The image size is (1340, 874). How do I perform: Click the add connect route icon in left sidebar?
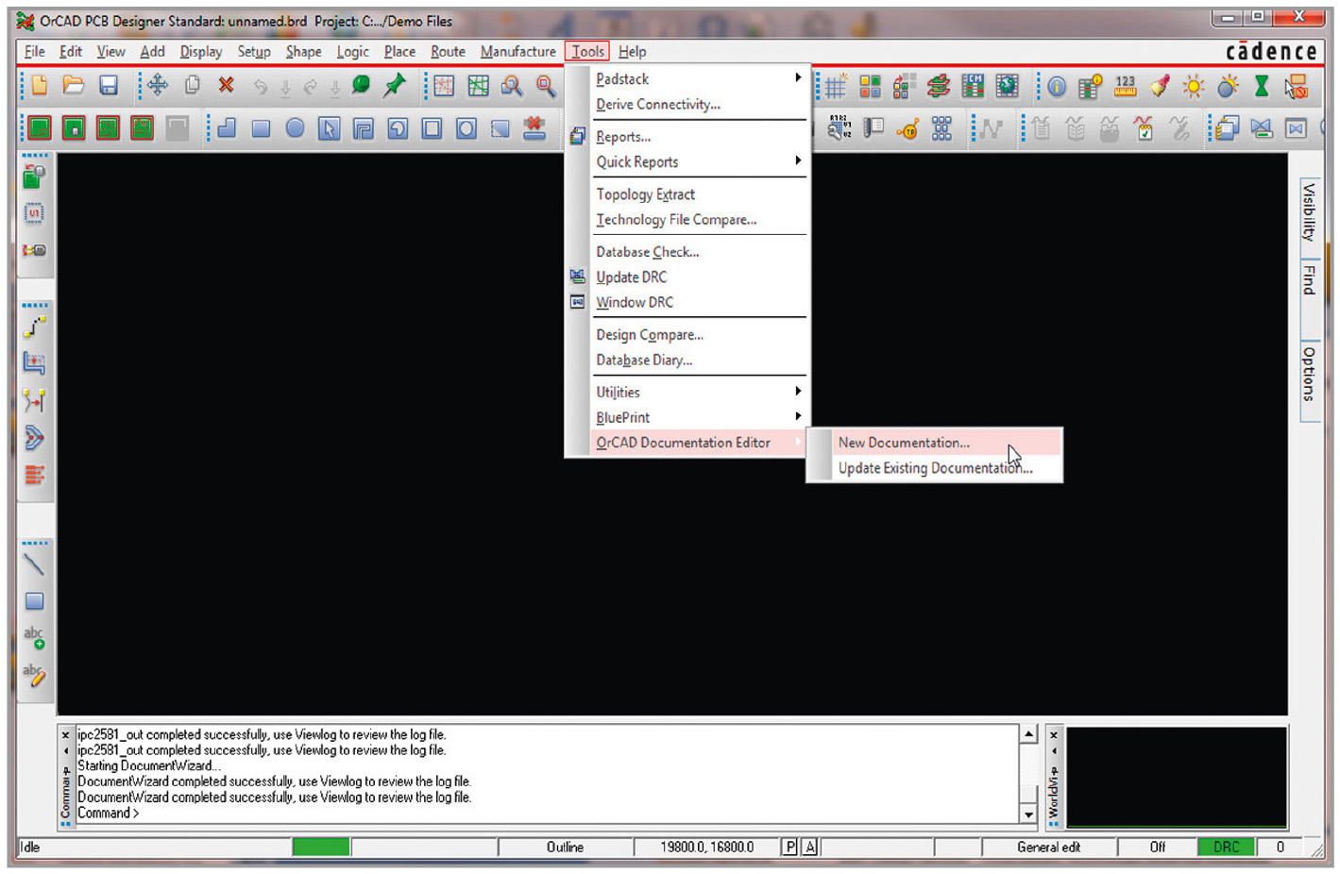pos(34,327)
